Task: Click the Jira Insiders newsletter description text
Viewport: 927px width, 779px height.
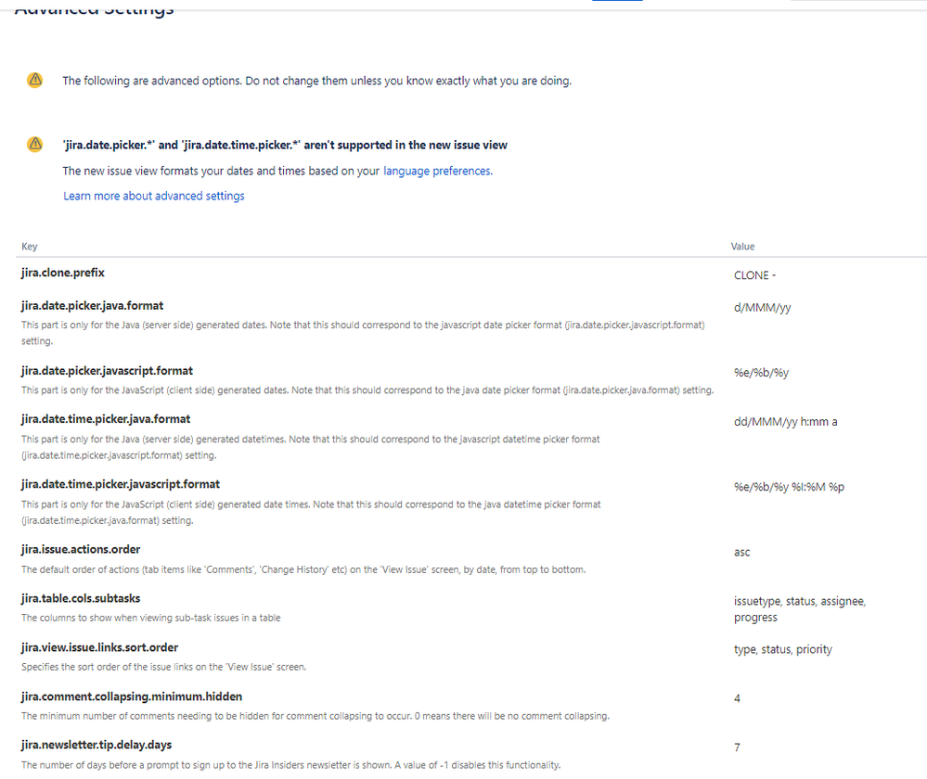Action: 290,765
